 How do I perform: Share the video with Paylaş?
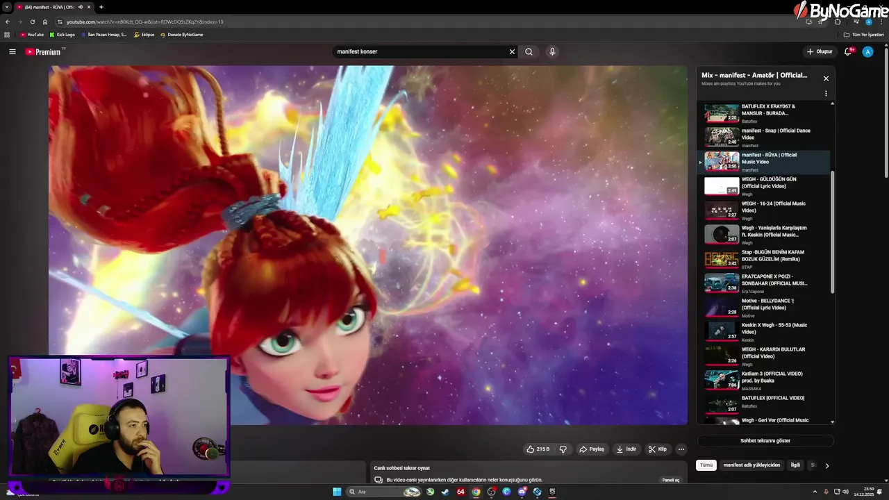pyautogui.click(x=592, y=449)
